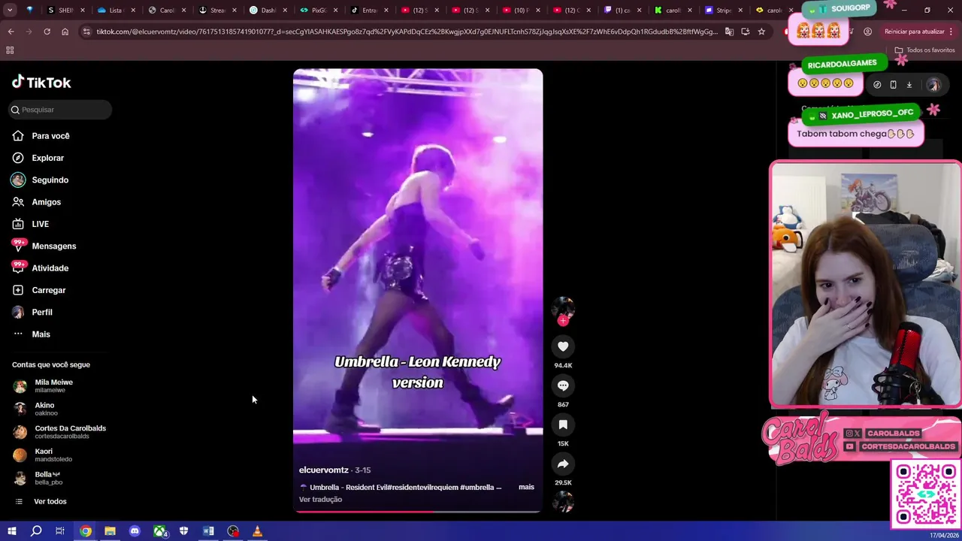Image resolution: width=962 pixels, height=541 pixels.
Task: Focus the Pesquisar search field
Action: click(60, 110)
